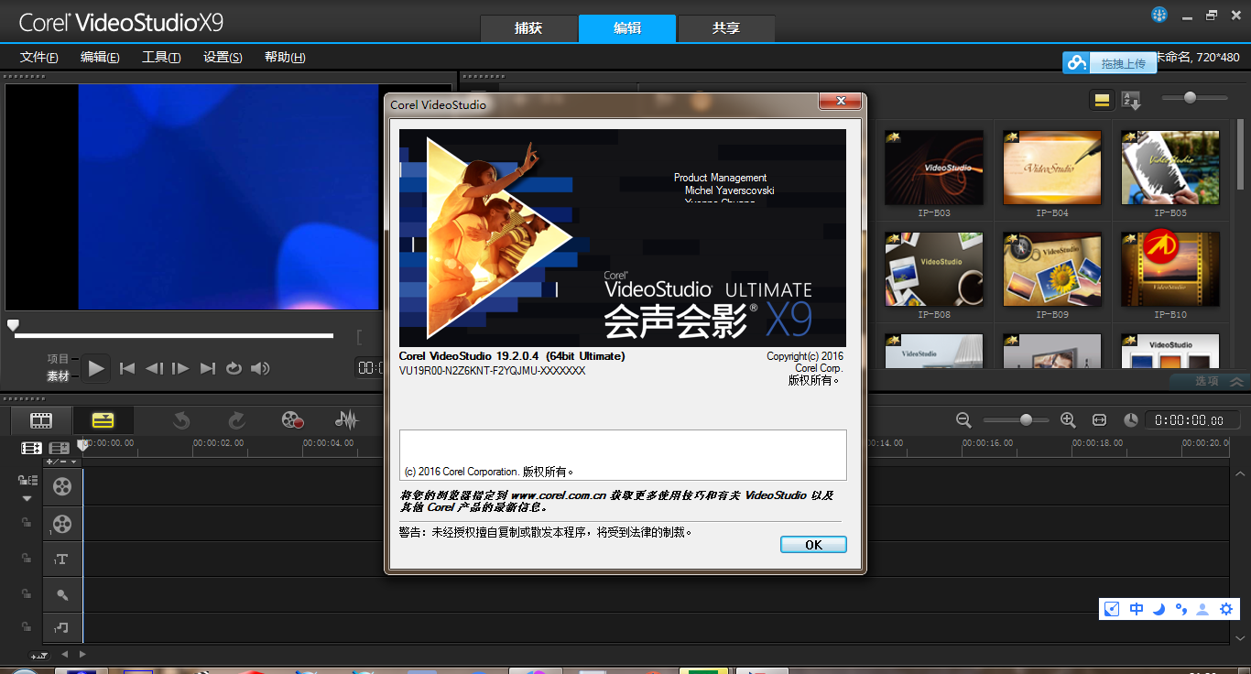Open the sound mixer
Image resolution: width=1251 pixels, height=674 pixels.
pos(346,420)
